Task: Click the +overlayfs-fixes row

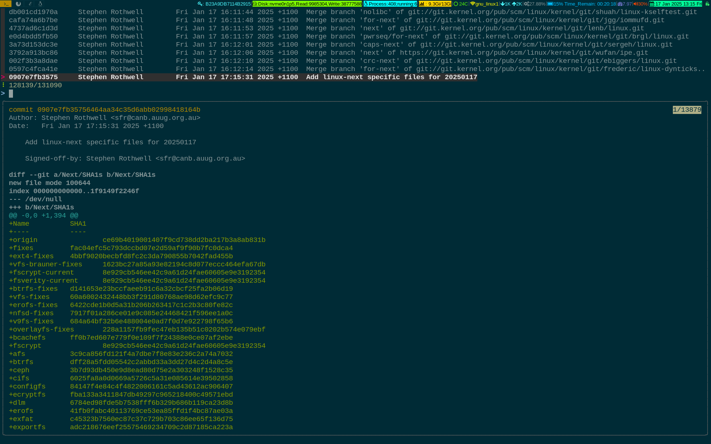Action: [137, 329]
